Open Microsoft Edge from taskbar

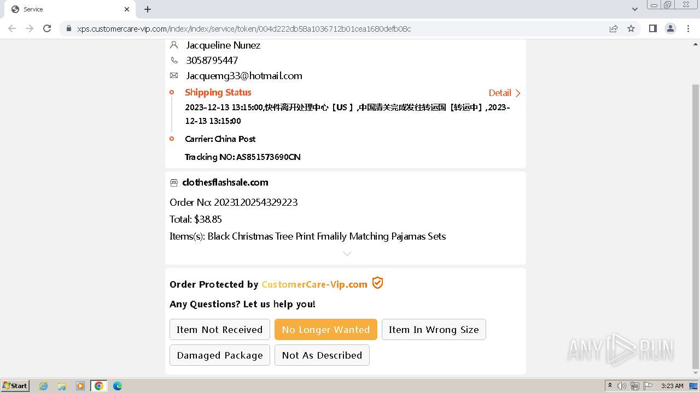coord(118,386)
